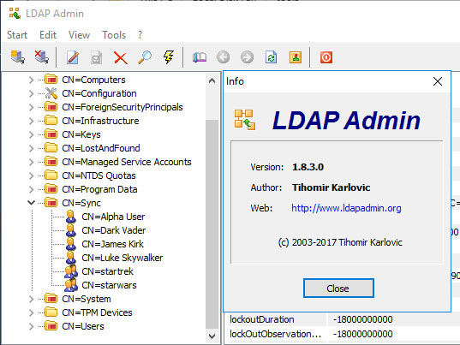
Task: Click the tree vertical scrollbar thumb
Action: [x=212, y=224]
